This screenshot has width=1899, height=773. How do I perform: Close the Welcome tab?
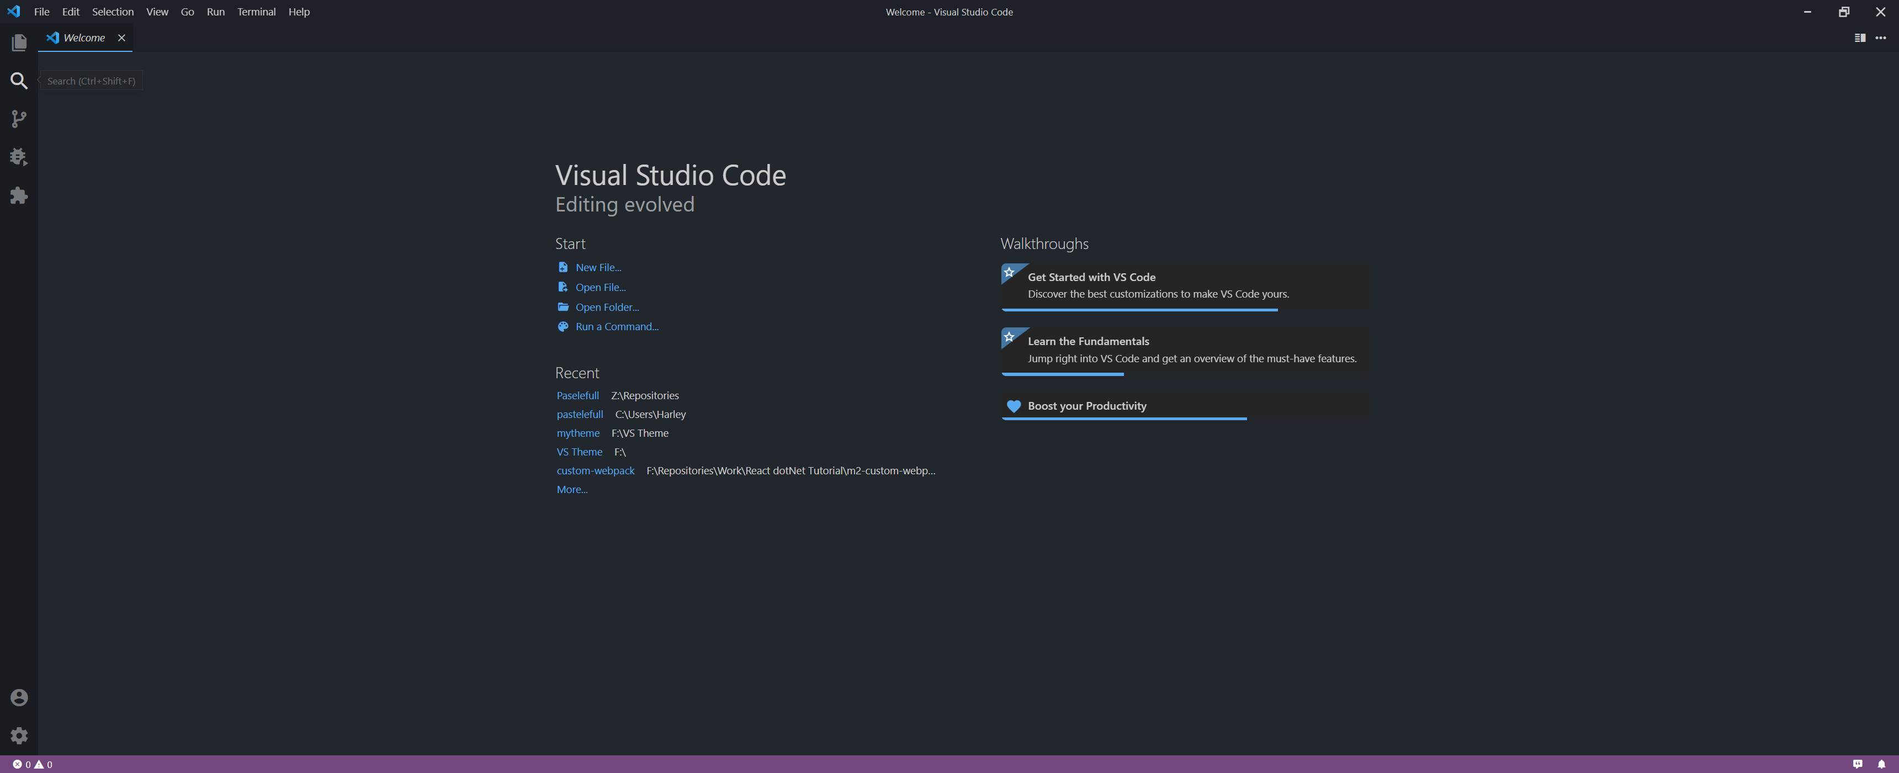[121, 38]
